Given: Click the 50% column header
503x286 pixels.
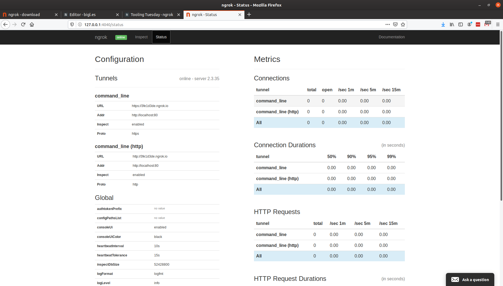Looking at the screenshot, I should pyautogui.click(x=332, y=156).
